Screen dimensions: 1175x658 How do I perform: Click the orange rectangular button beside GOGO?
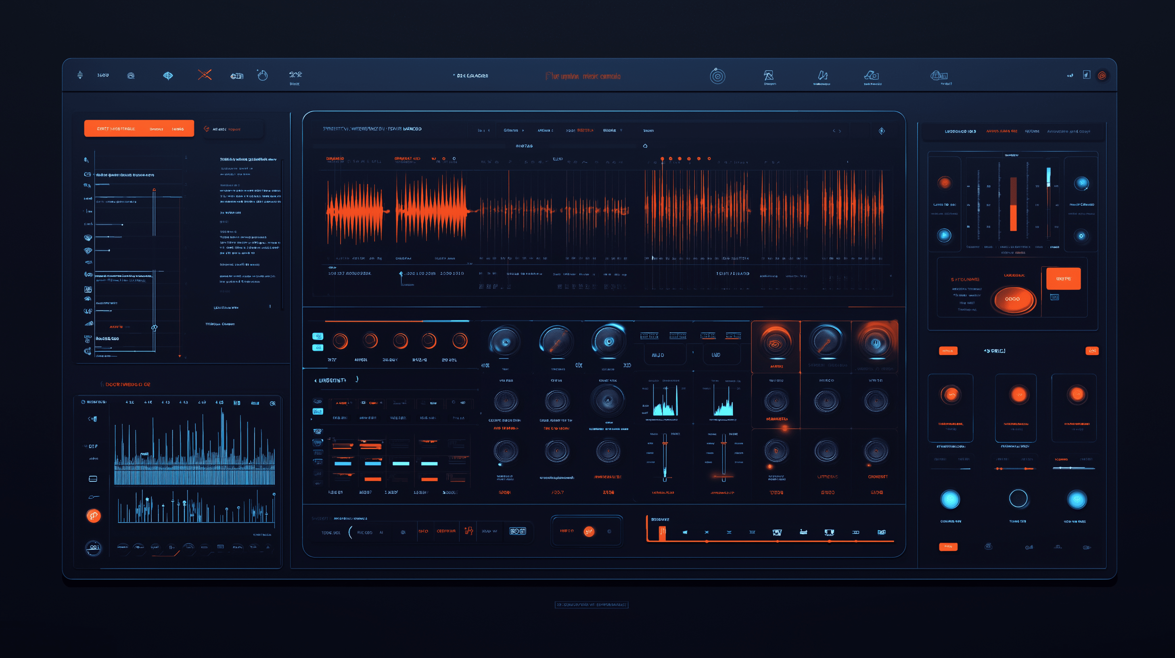pos(1063,279)
